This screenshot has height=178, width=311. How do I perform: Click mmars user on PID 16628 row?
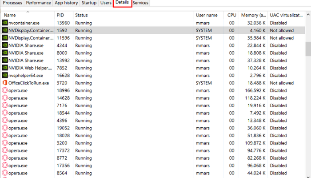pyautogui.click(x=203, y=76)
